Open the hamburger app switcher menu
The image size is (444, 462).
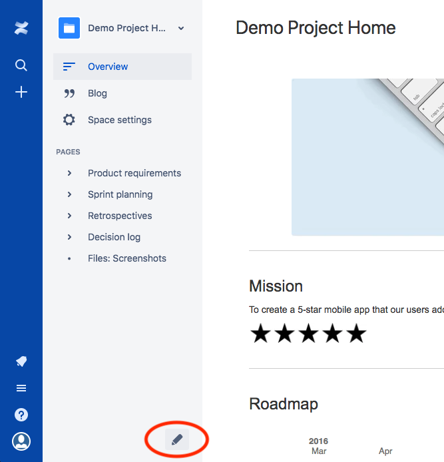pyautogui.click(x=21, y=388)
